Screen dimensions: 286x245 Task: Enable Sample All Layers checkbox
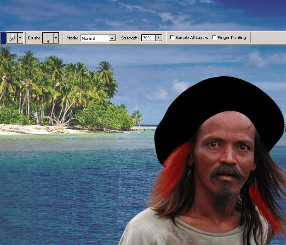tap(172, 38)
